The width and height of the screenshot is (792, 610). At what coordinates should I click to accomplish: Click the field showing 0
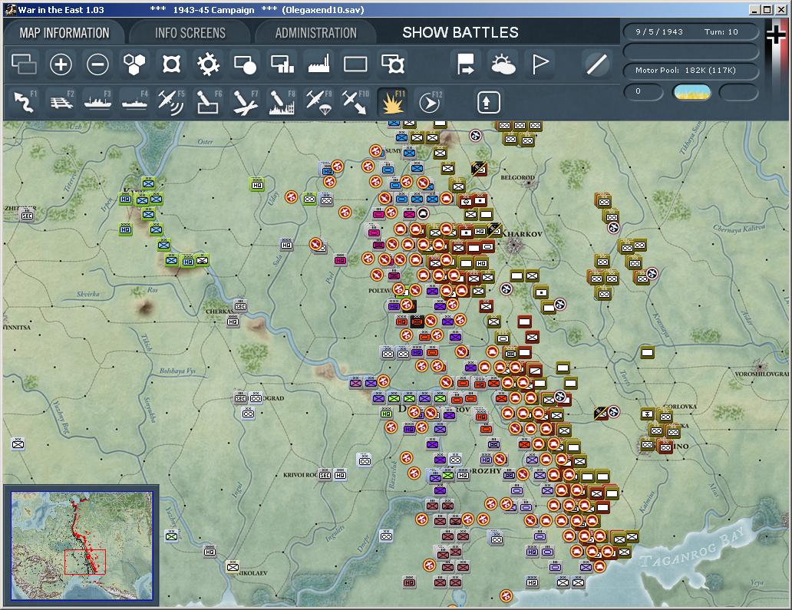[x=643, y=91]
